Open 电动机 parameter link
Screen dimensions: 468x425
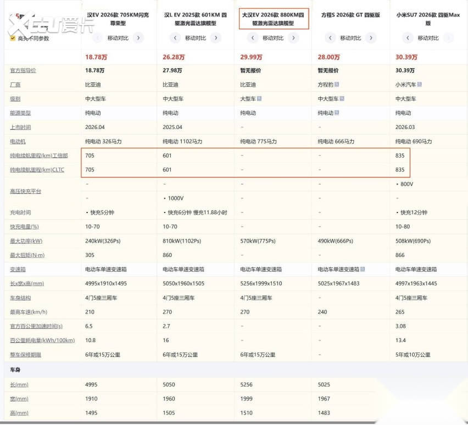18,142
